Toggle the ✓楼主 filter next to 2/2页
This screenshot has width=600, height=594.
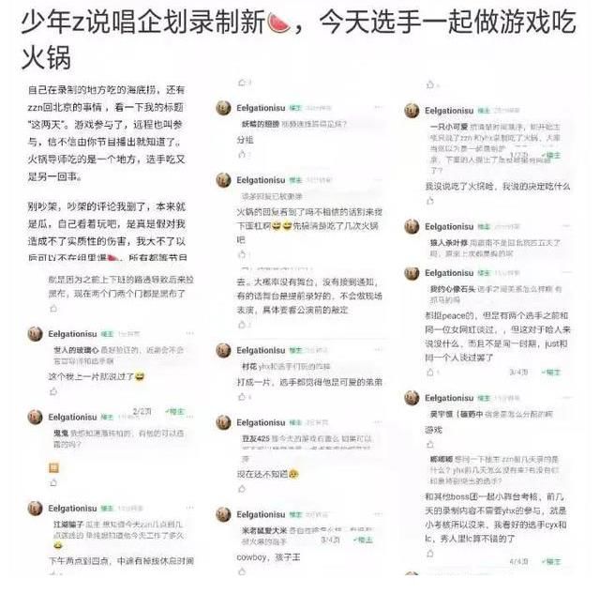tap(175, 412)
